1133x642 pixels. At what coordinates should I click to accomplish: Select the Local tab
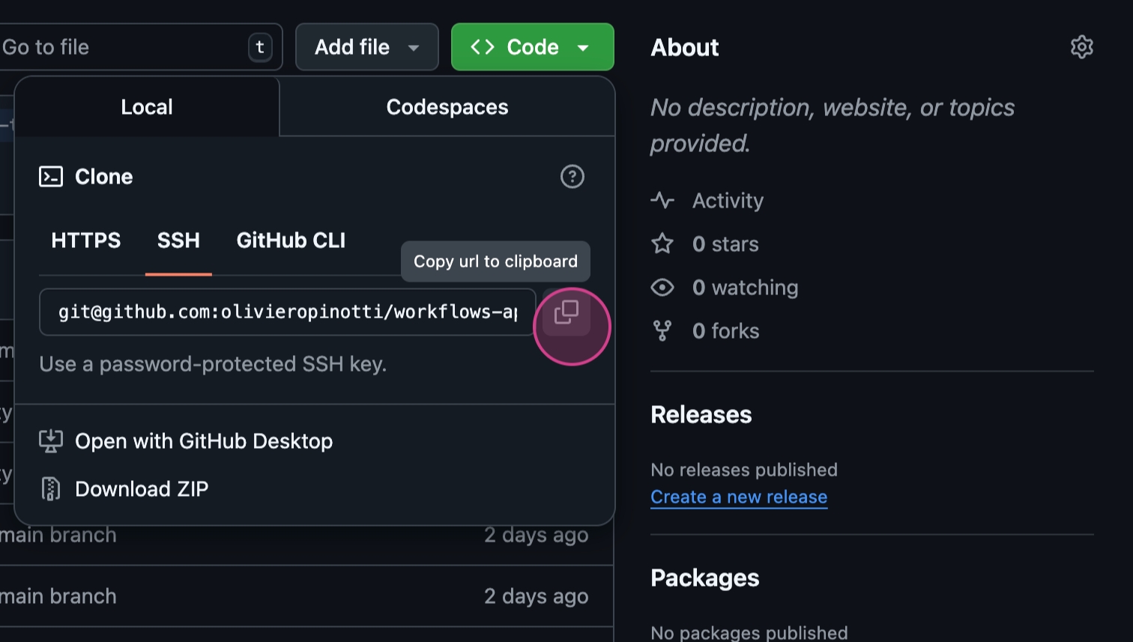click(147, 107)
